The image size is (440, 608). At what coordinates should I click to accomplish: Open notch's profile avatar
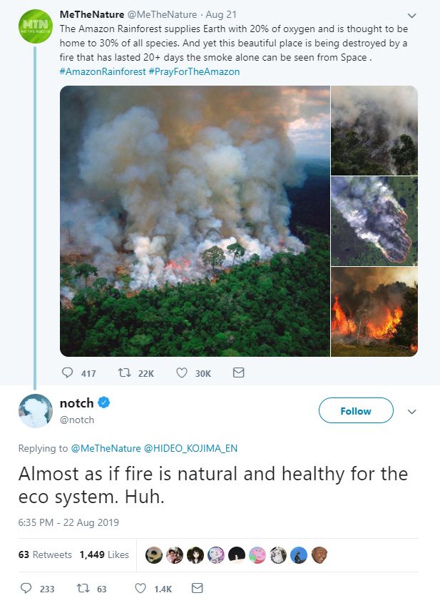(x=36, y=411)
